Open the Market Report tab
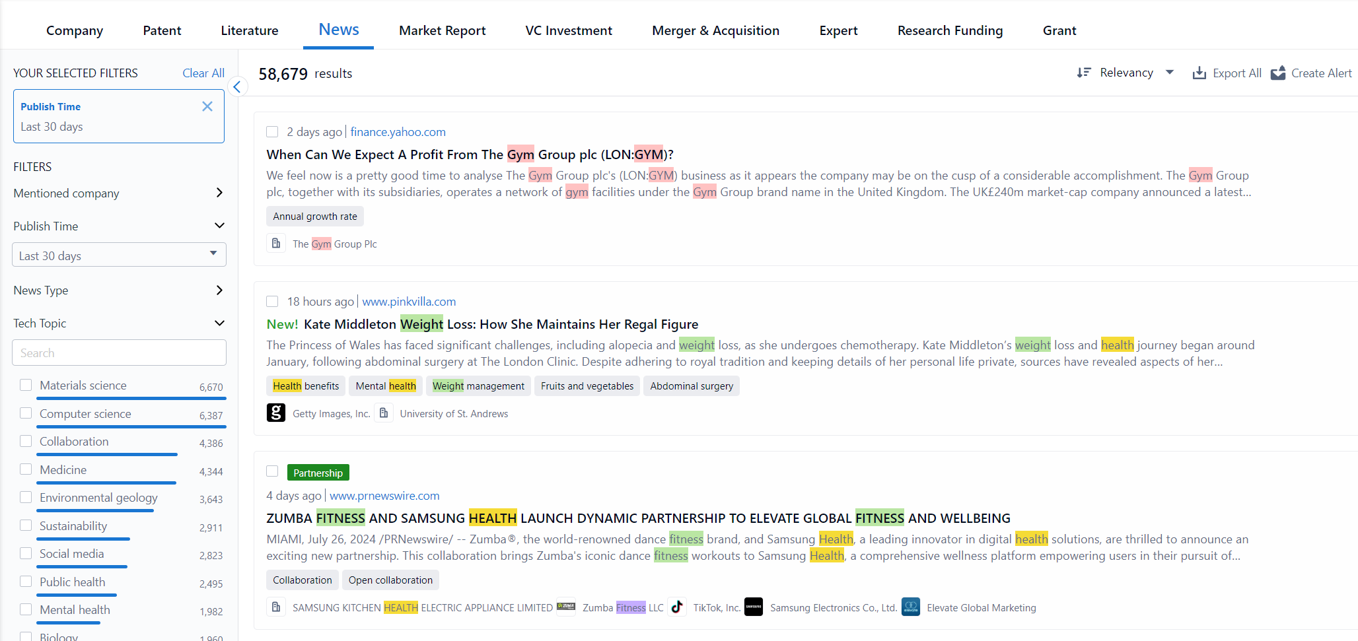This screenshot has width=1358, height=641. coord(442,30)
